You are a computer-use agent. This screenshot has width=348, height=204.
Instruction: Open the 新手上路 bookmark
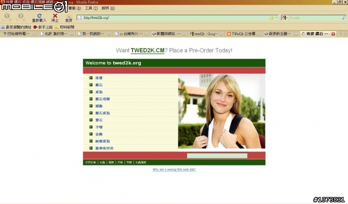[x=43, y=27]
